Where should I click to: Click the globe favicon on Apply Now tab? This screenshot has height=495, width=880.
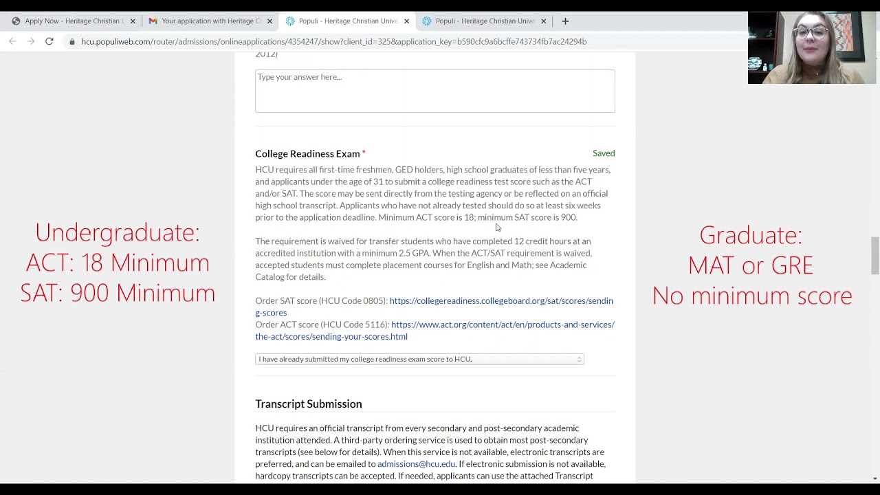[x=16, y=21]
